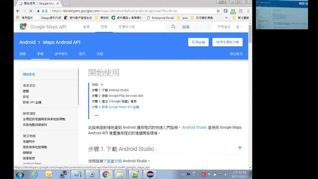Open the 支援 support tab
The image size is (318, 179).
(100, 54)
